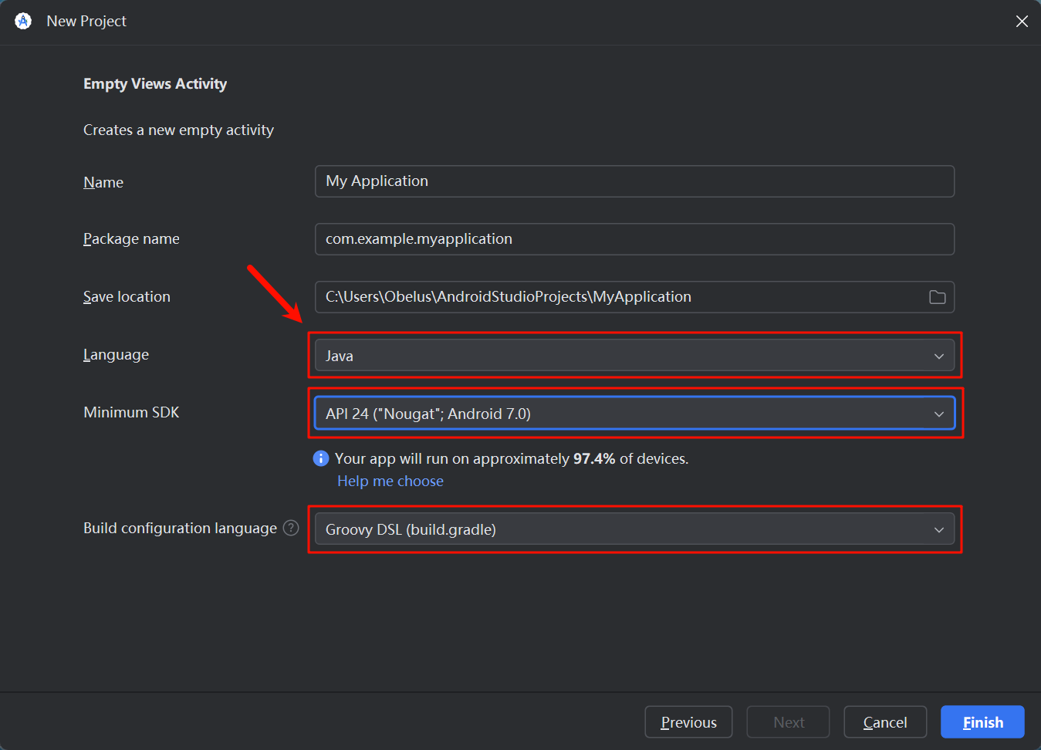Click the Cancel button
Image resolution: width=1041 pixels, height=750 pixels.
[x=885, y=722]
